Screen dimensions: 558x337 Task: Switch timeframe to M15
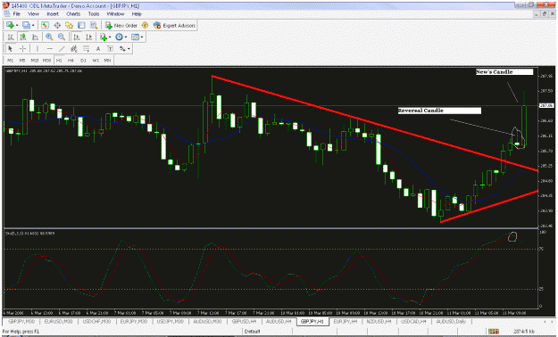coord(34,61)
